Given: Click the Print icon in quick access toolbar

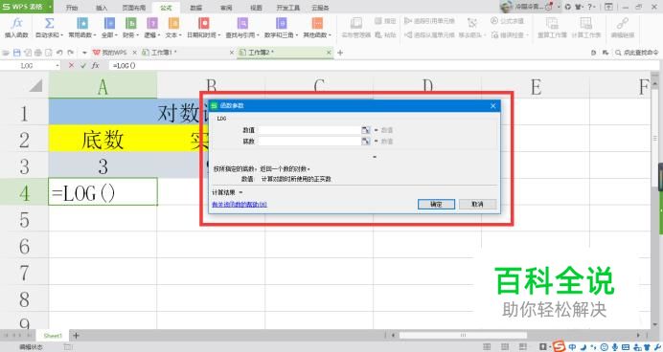Looking at the screenshot, I should click(x=38, y=53).
